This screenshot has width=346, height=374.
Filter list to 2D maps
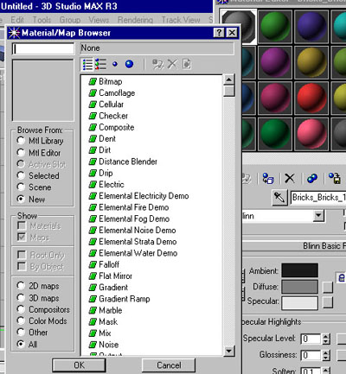[38, 286]
